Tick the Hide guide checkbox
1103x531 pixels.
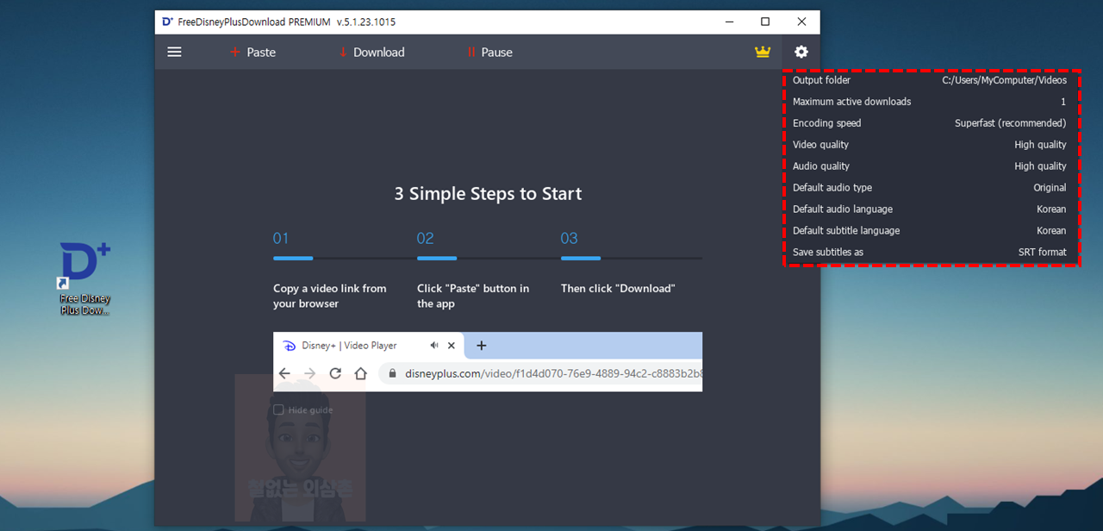[x=278, y=410]
